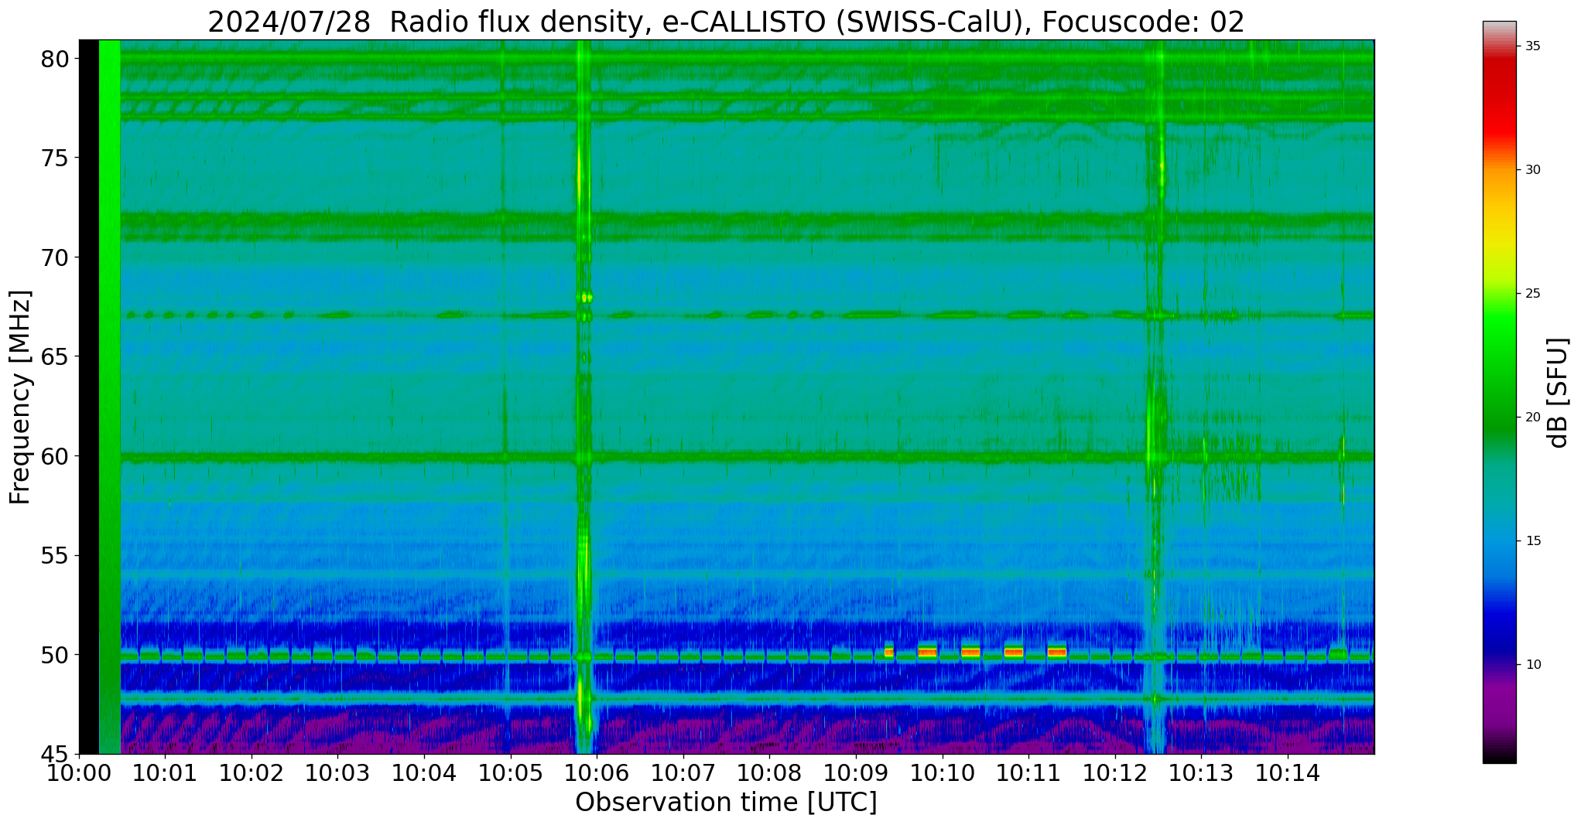The height and width of the screenshot is (825, 1581).
Task: Click the 10:06 time tick label
Action: pos(597,774)
